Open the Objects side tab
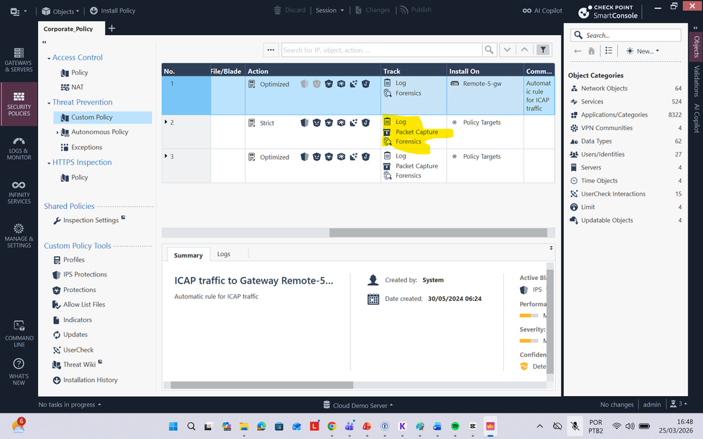This screenshot has width=703, height=439. [x=696, y=46]
